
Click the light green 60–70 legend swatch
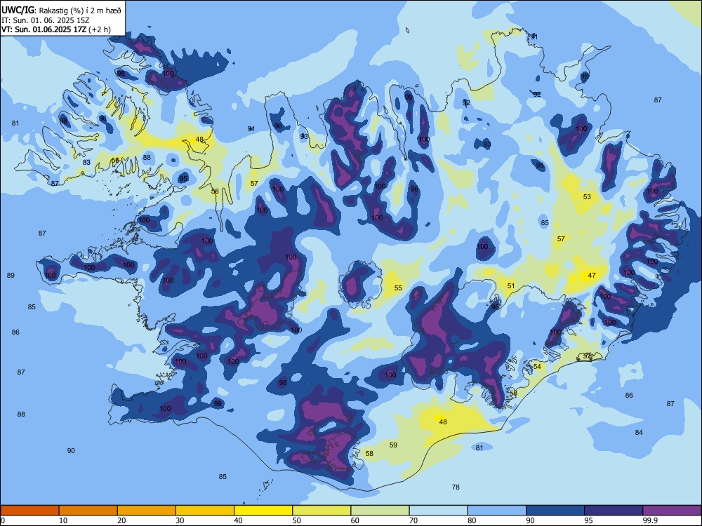[380, 511]
